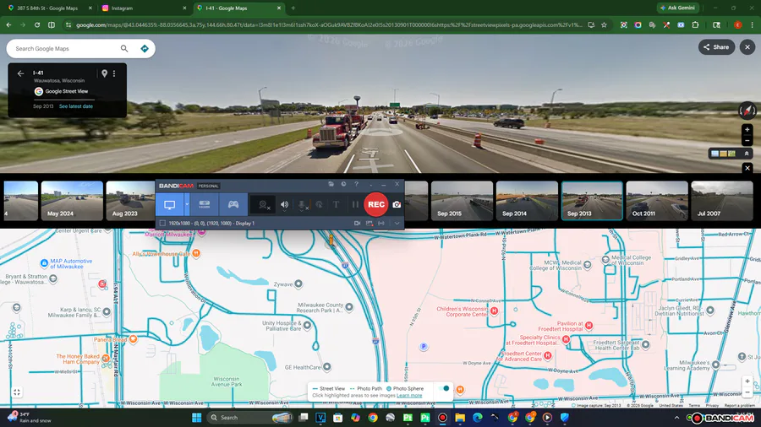Open Windows Start menu
This screenshot has height=427, width=761.
click(196, 418)
